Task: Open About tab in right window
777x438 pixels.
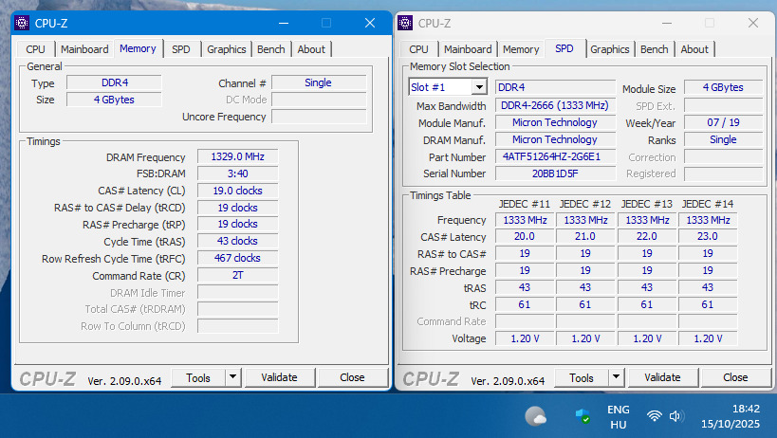Action: 694,49
